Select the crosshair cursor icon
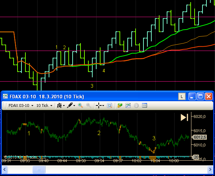215x176 pixels. 99,105
